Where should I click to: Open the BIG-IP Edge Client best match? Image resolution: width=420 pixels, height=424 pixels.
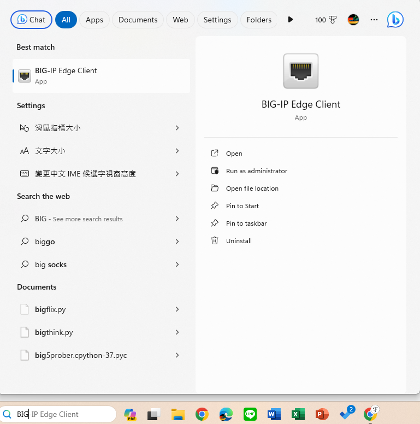coord(102,76)
